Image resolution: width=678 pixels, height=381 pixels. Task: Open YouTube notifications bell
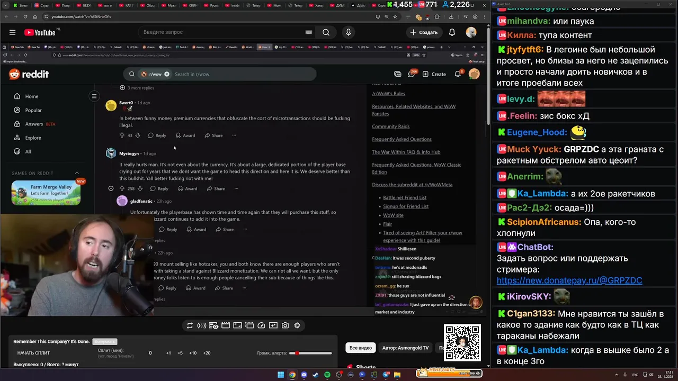click(452, 32)
